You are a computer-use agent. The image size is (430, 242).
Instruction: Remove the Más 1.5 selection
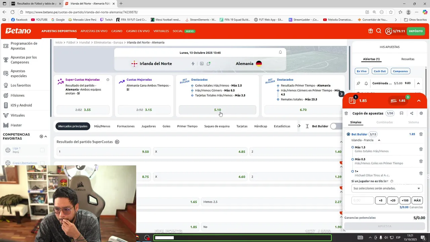point(421,149)
